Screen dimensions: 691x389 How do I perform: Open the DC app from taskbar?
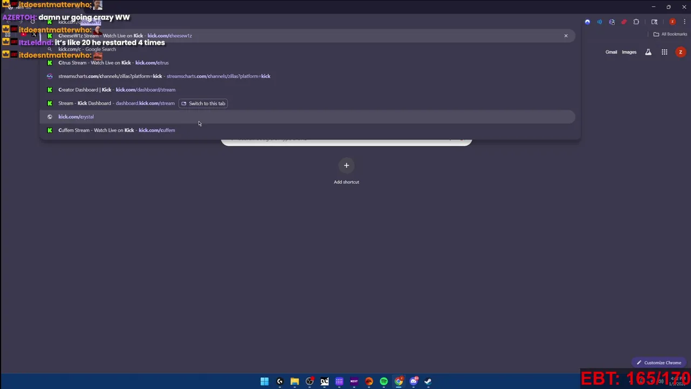click(x=324, y=381)
